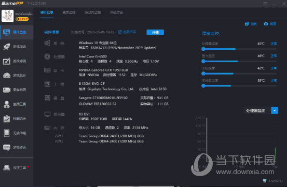Screen dimensions: 287x187
Task: Click the B150M EVO CF motherboard text
Action: coord(92,83)
